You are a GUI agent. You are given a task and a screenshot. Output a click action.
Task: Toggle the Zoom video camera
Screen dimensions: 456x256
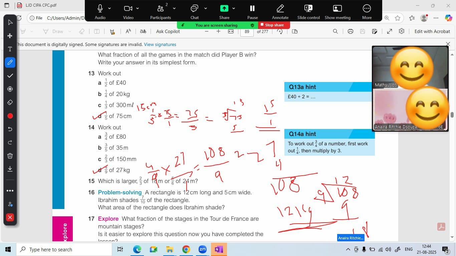[128, 9]
